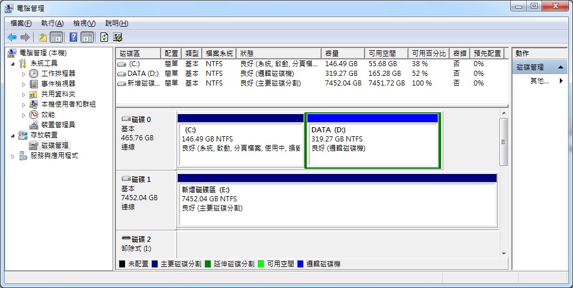
Task: Sort by the 可用百分比 column header
Action: (x=429, y=53)
